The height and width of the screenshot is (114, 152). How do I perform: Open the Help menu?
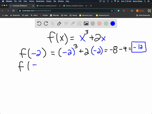(67, 1)
